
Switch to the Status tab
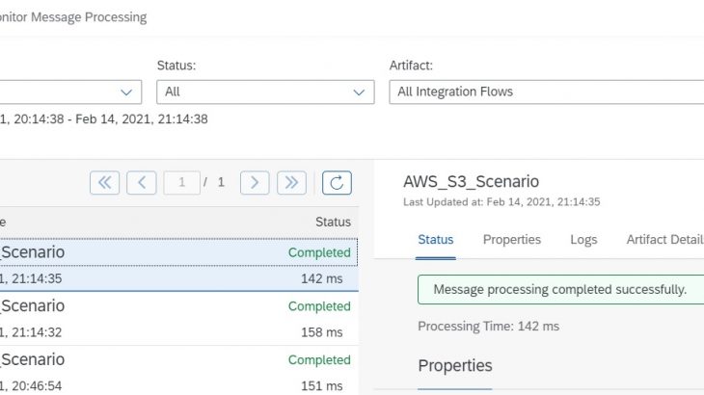pyautogui.click(x=436, y=240)
